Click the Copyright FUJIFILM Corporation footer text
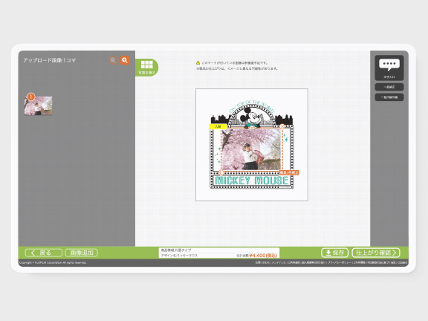The image size is (428, 321). click(x=53, y=262)
